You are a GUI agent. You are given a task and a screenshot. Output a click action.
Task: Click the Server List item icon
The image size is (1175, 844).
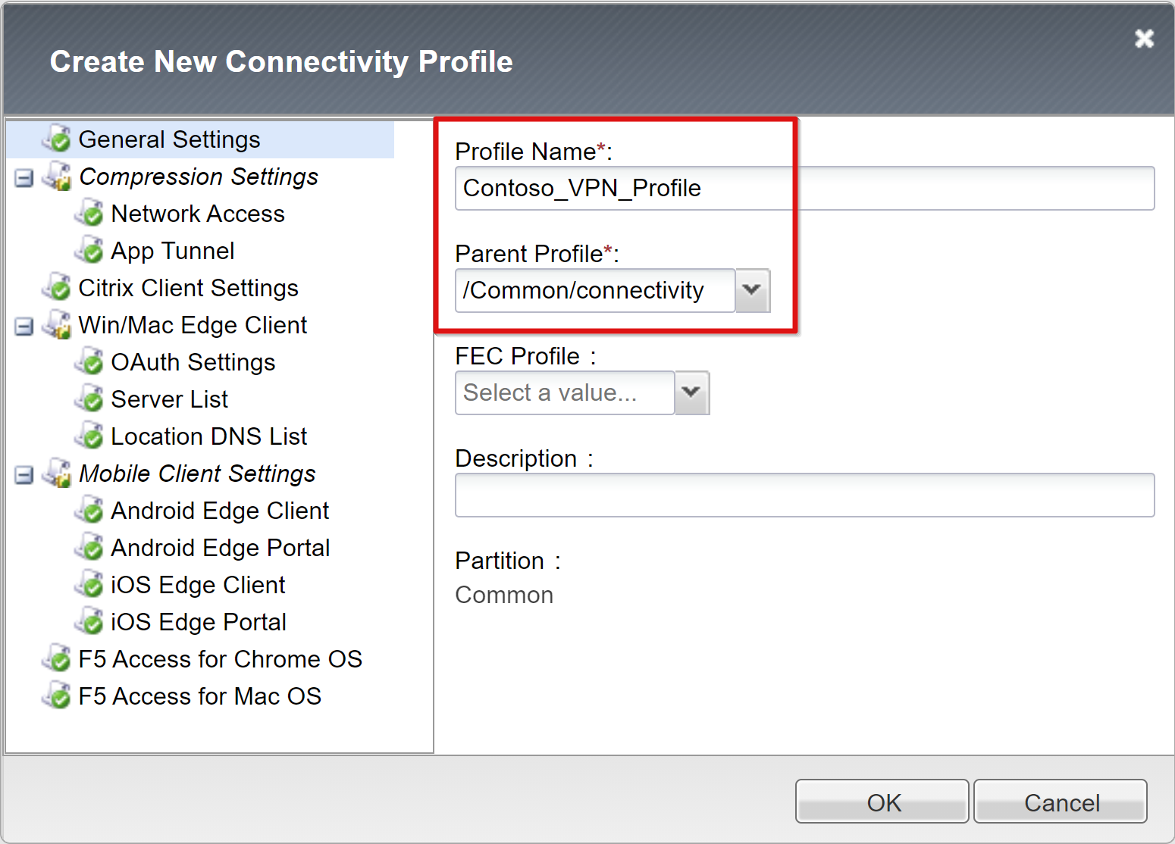coord(89,399)
